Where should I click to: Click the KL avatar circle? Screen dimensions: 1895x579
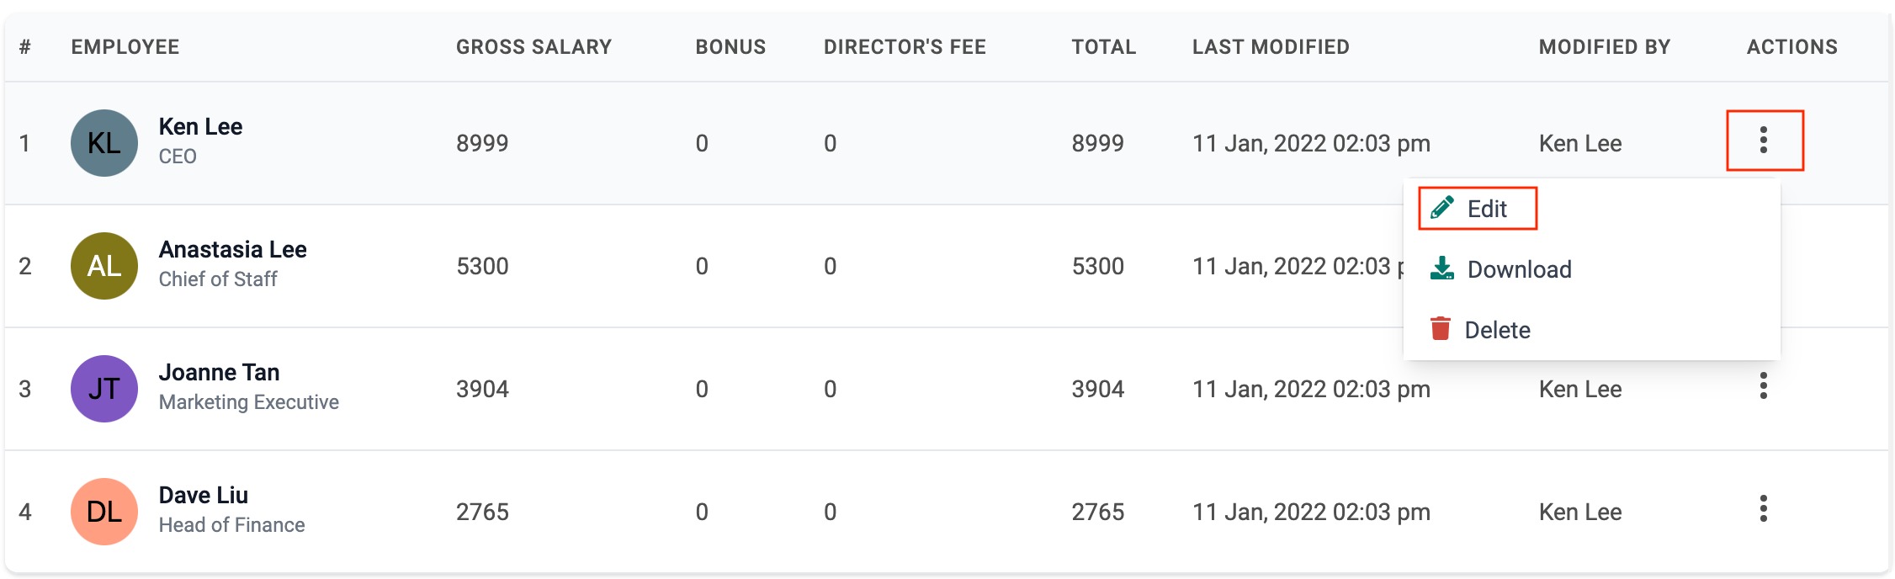tap(104, 143)
